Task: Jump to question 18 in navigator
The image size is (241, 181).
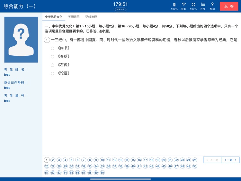Action: (152, 160)
